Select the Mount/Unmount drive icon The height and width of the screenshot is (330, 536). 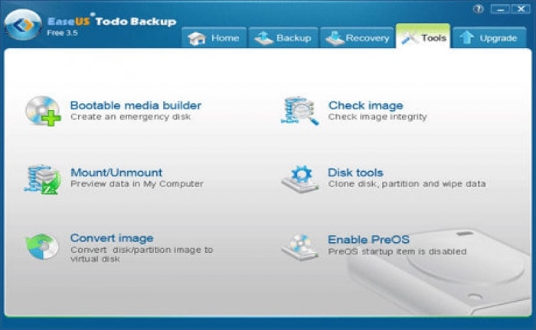pos(42,180)
